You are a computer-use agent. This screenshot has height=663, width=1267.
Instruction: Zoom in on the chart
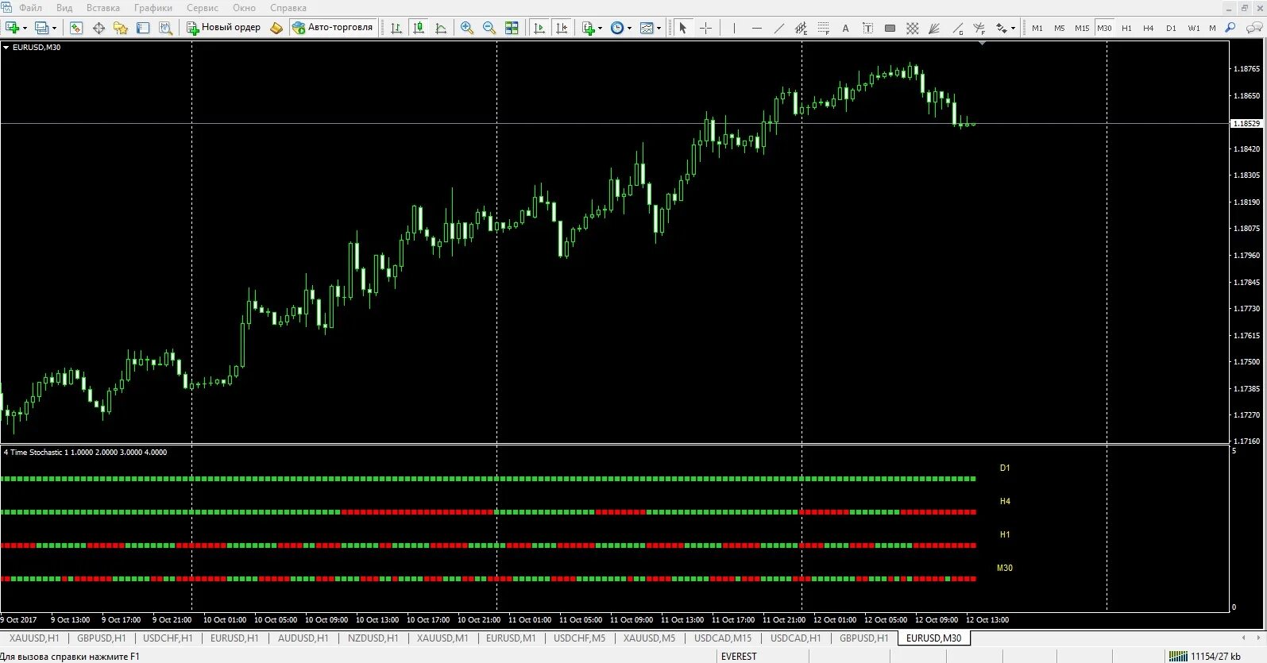tap(467, 28)
